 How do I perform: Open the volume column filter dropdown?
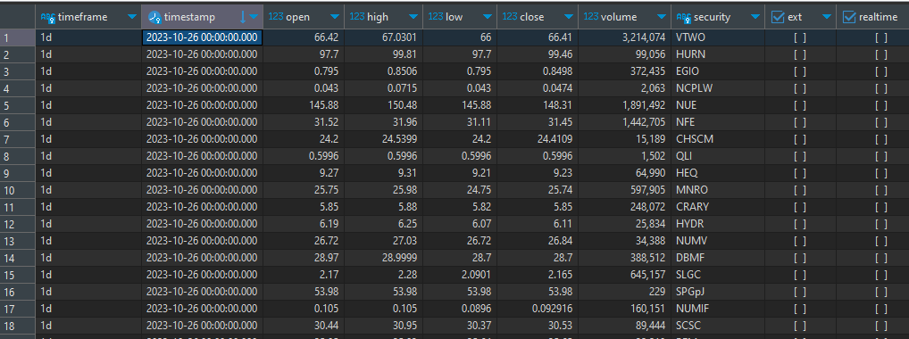662,17
